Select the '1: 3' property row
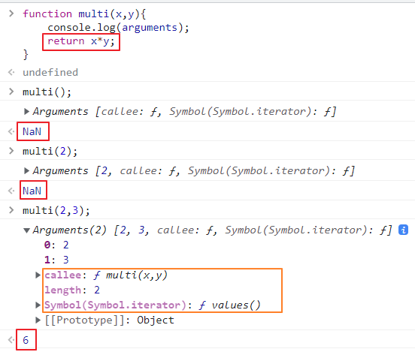Viewport: 415px width, 352px height. pyautogui.click(x=56, y=260)
